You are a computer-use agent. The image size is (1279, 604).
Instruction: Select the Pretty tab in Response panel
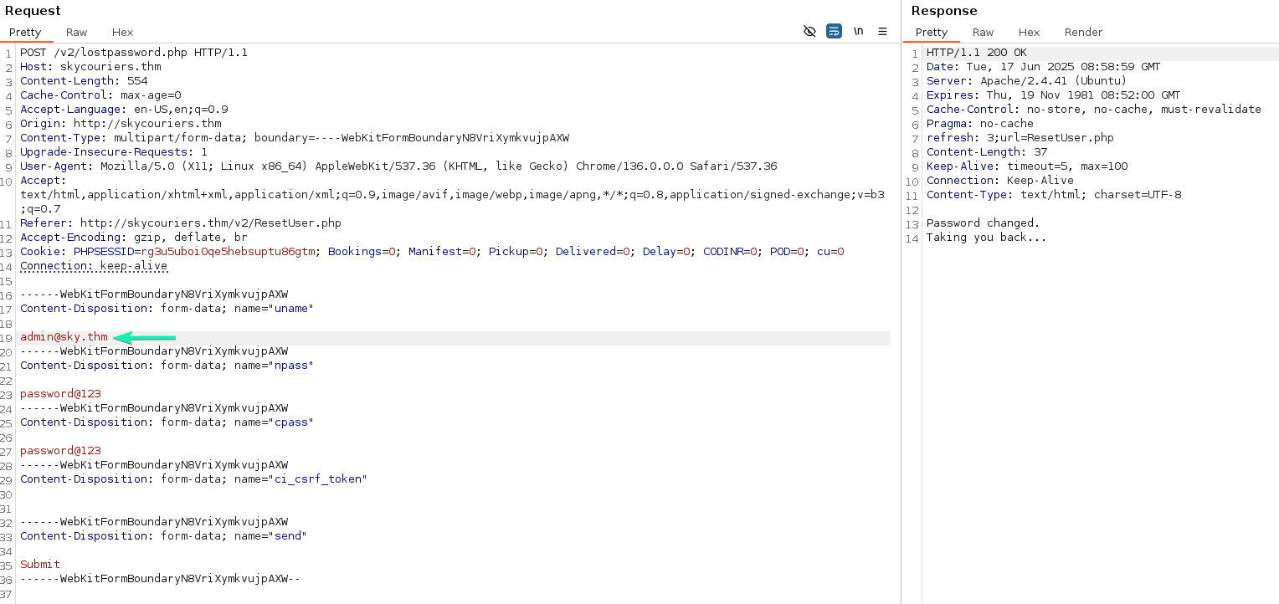click(932, 32)
